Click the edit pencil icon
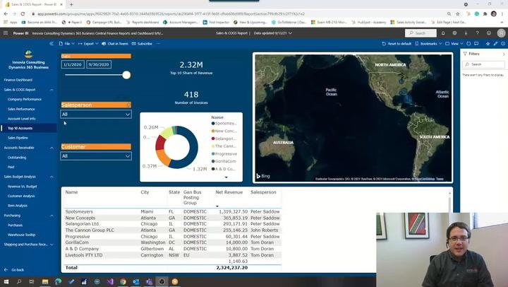The height and width of the screenshot is (287, 508). pyautogui.click(x=496, y=44)
